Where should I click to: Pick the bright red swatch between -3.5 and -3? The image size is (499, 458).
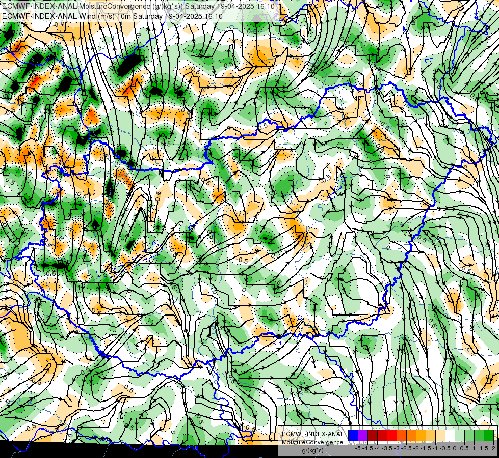[x=392, y=436]
